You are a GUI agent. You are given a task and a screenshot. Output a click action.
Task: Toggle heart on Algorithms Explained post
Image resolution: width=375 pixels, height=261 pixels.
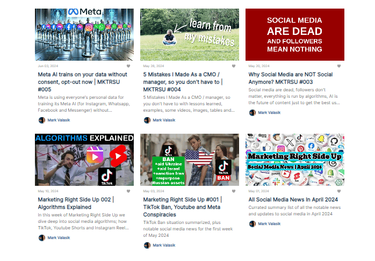pyautogui.click(x=128, y=191)
